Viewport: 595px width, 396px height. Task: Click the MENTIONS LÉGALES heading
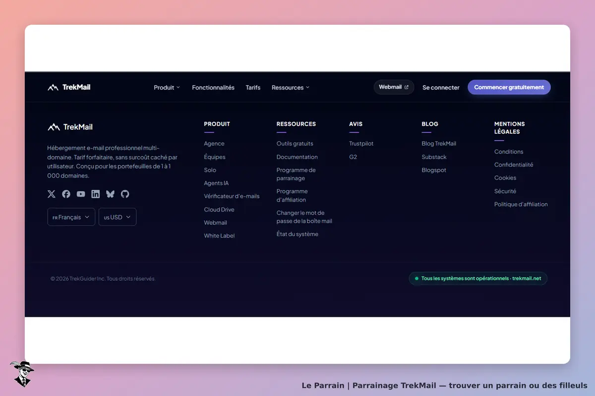pos(510,128)
